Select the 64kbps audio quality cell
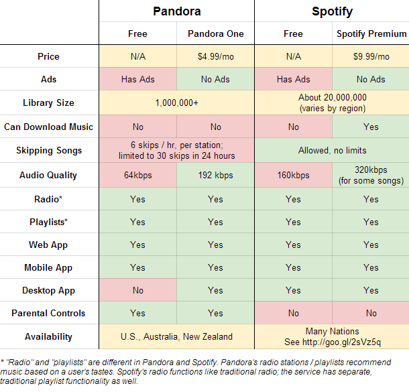This screenshot has width=409, height=392. [x=137, y=176]
